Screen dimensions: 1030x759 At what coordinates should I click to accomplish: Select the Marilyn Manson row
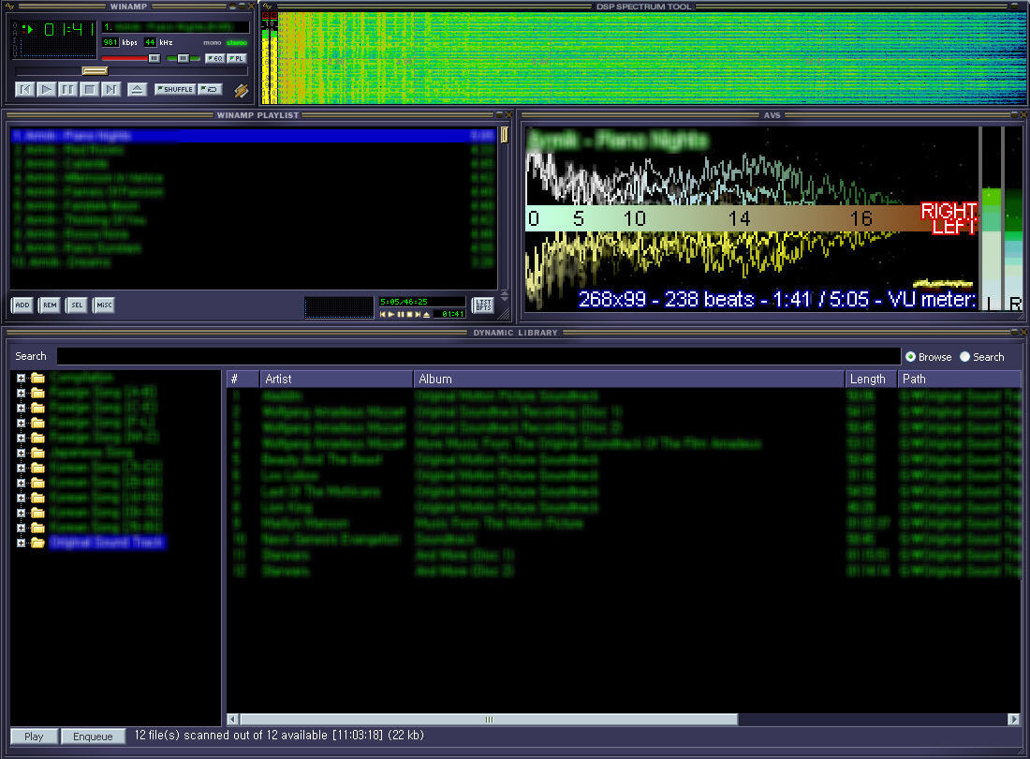[x=623, y=524]
